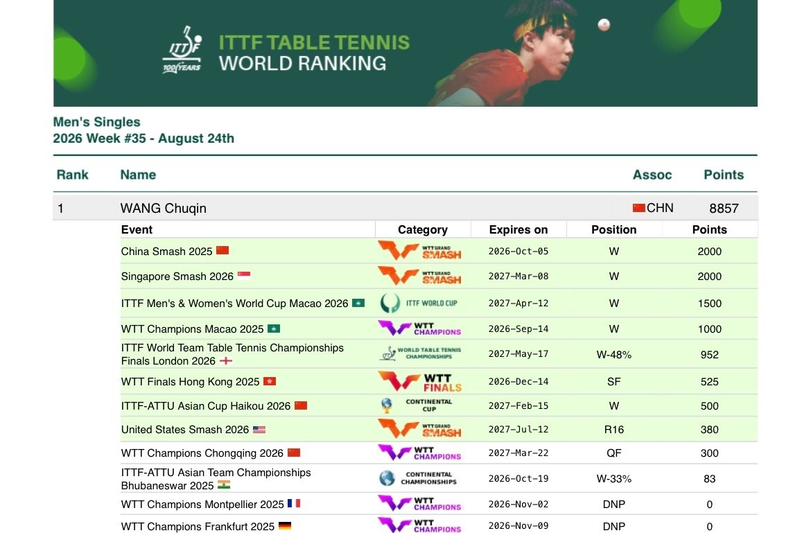Click the WTT Champions Montpellier 2025 row
The image size is (811, 533).
(439, 504)
